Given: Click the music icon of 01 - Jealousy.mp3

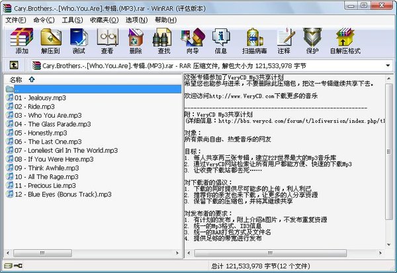Looking at the screenshot, I should tap(10, 97).
